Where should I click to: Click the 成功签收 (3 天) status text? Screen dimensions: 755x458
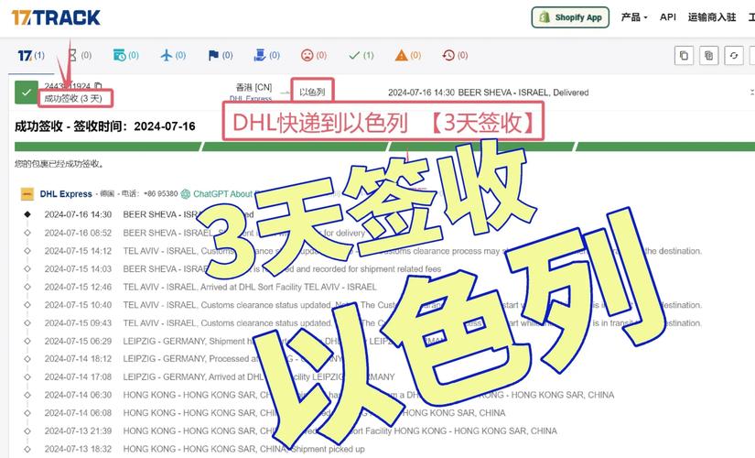(x=73, y=98)
